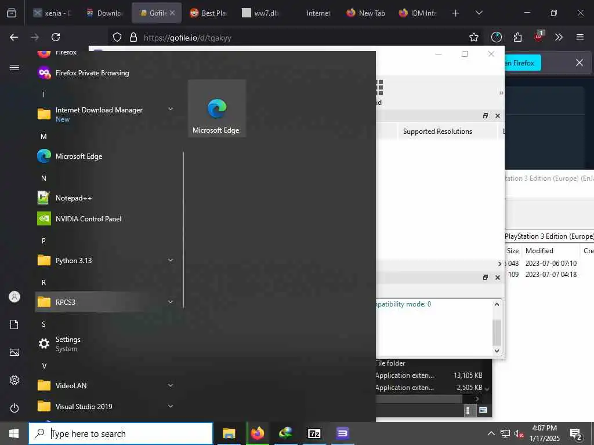
Task: Dismiss the Firefox notification bar
Action: 579,63
